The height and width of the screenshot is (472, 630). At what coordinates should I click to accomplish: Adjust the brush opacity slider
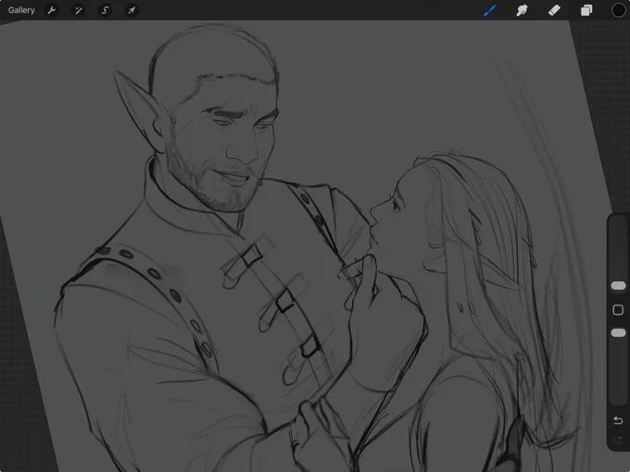click(x=618, y=333)
